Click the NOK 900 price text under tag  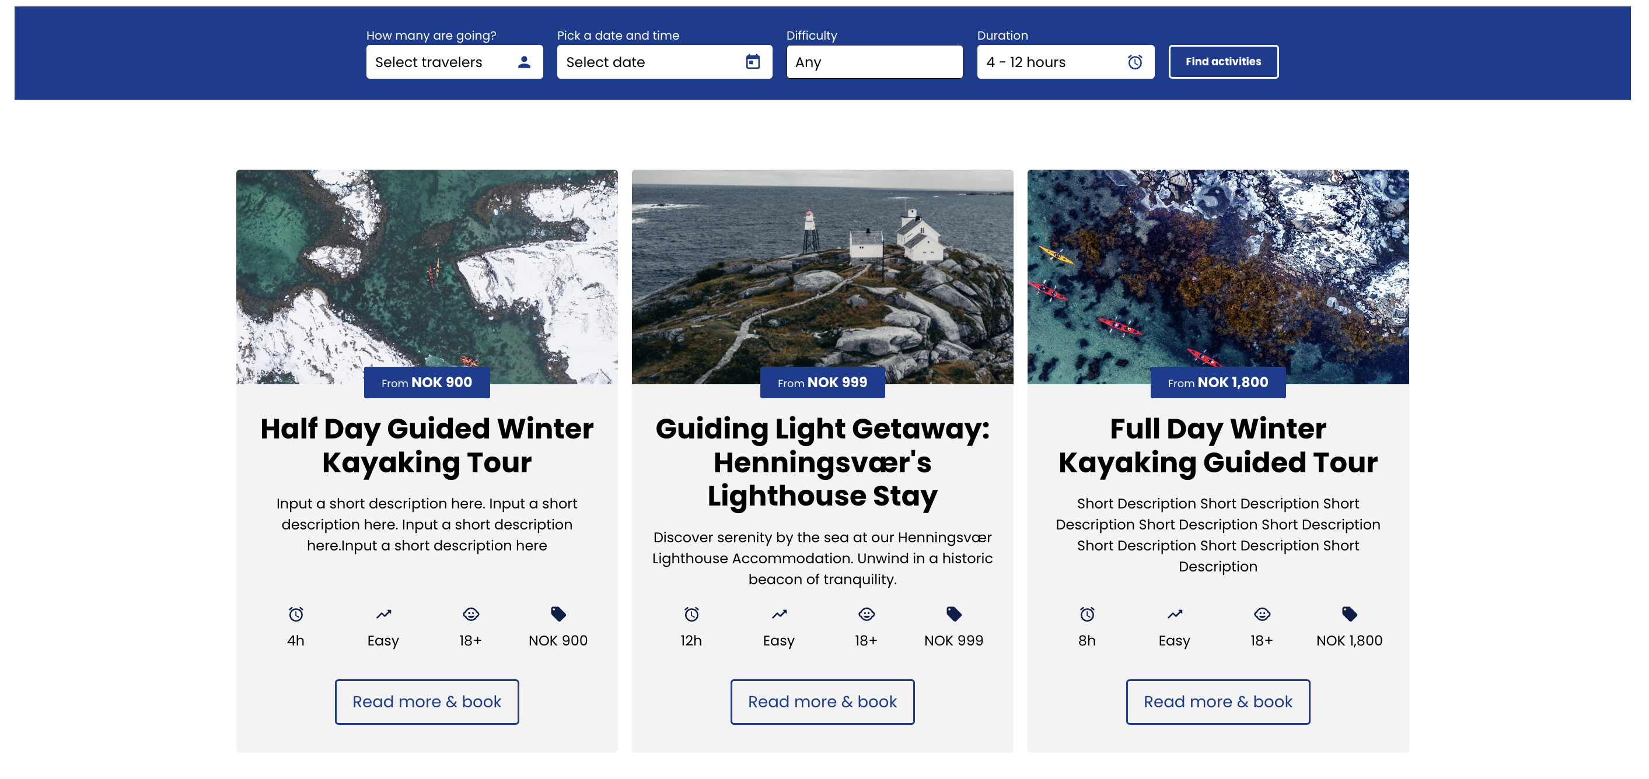click(558, 640)
